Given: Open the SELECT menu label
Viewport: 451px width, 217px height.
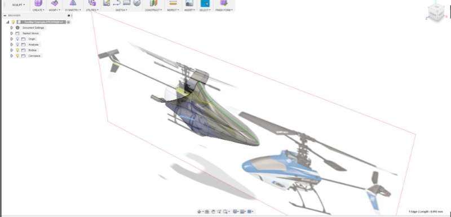Looking at the screenshot, I should (x=205, y=10).
